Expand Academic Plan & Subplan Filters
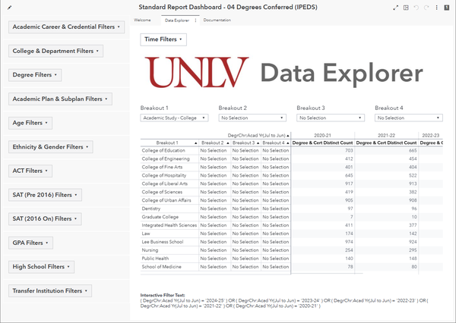This screenshot has height=323, width=456. [60, 99]
